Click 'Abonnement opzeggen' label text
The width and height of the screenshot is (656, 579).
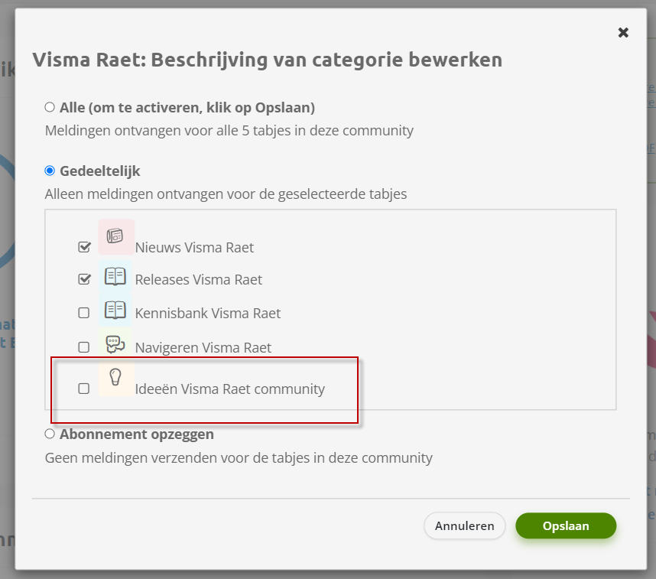137,434
